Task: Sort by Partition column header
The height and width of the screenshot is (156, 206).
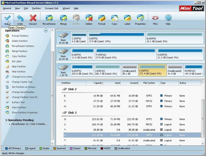Action: (74, 83)
